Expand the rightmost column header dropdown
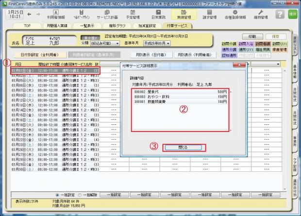301x216 pixels. [278, 64]
